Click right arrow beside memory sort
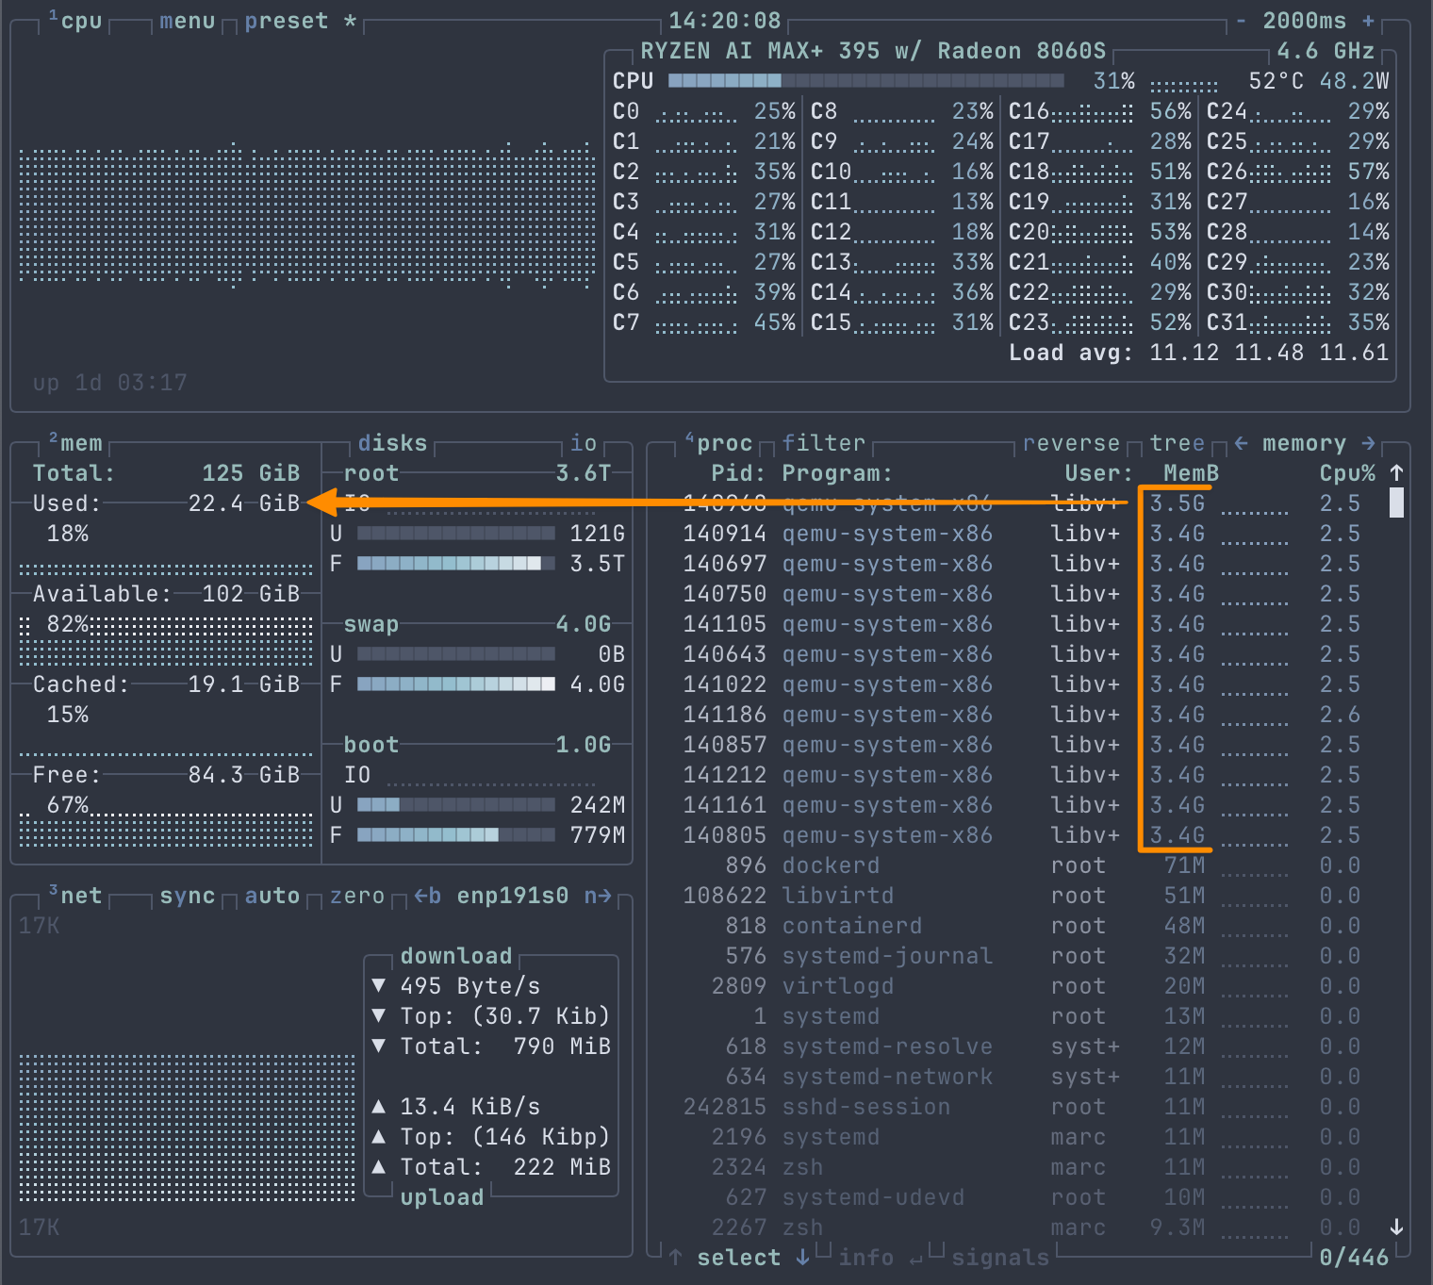This screenshot has width=1433, height=1285. [x=1368, y=443]
